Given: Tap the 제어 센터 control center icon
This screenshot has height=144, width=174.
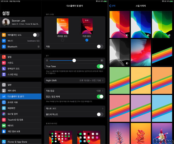Looking at the screenshot, I should point(4,91).
